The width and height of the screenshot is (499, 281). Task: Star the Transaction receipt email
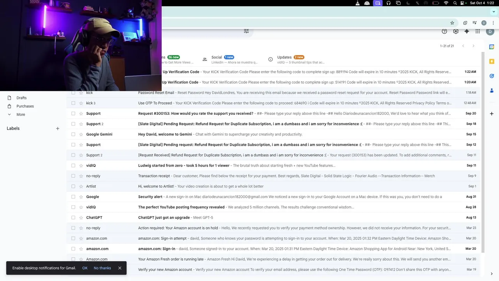point(81,176)
